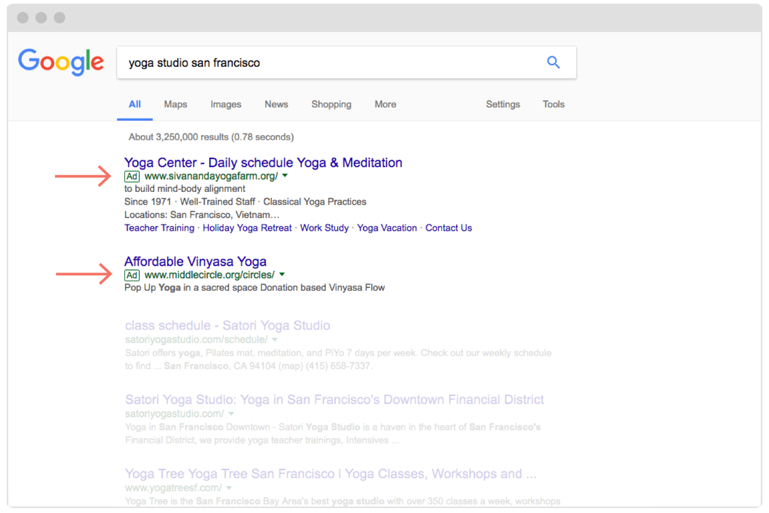Open dropdown arrow next to satoriyogastudio.com/schedule/
Image resolution: width=769 pixels, height=513 pixels.
(x=275, y=340)
